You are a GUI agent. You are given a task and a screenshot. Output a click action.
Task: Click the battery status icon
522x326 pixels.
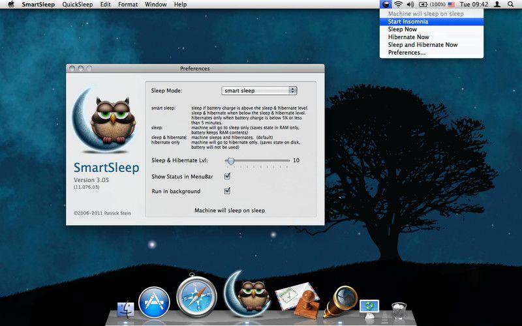point(423,5)
